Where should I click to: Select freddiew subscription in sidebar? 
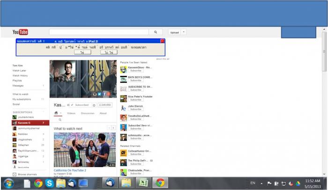click(23, 134)
